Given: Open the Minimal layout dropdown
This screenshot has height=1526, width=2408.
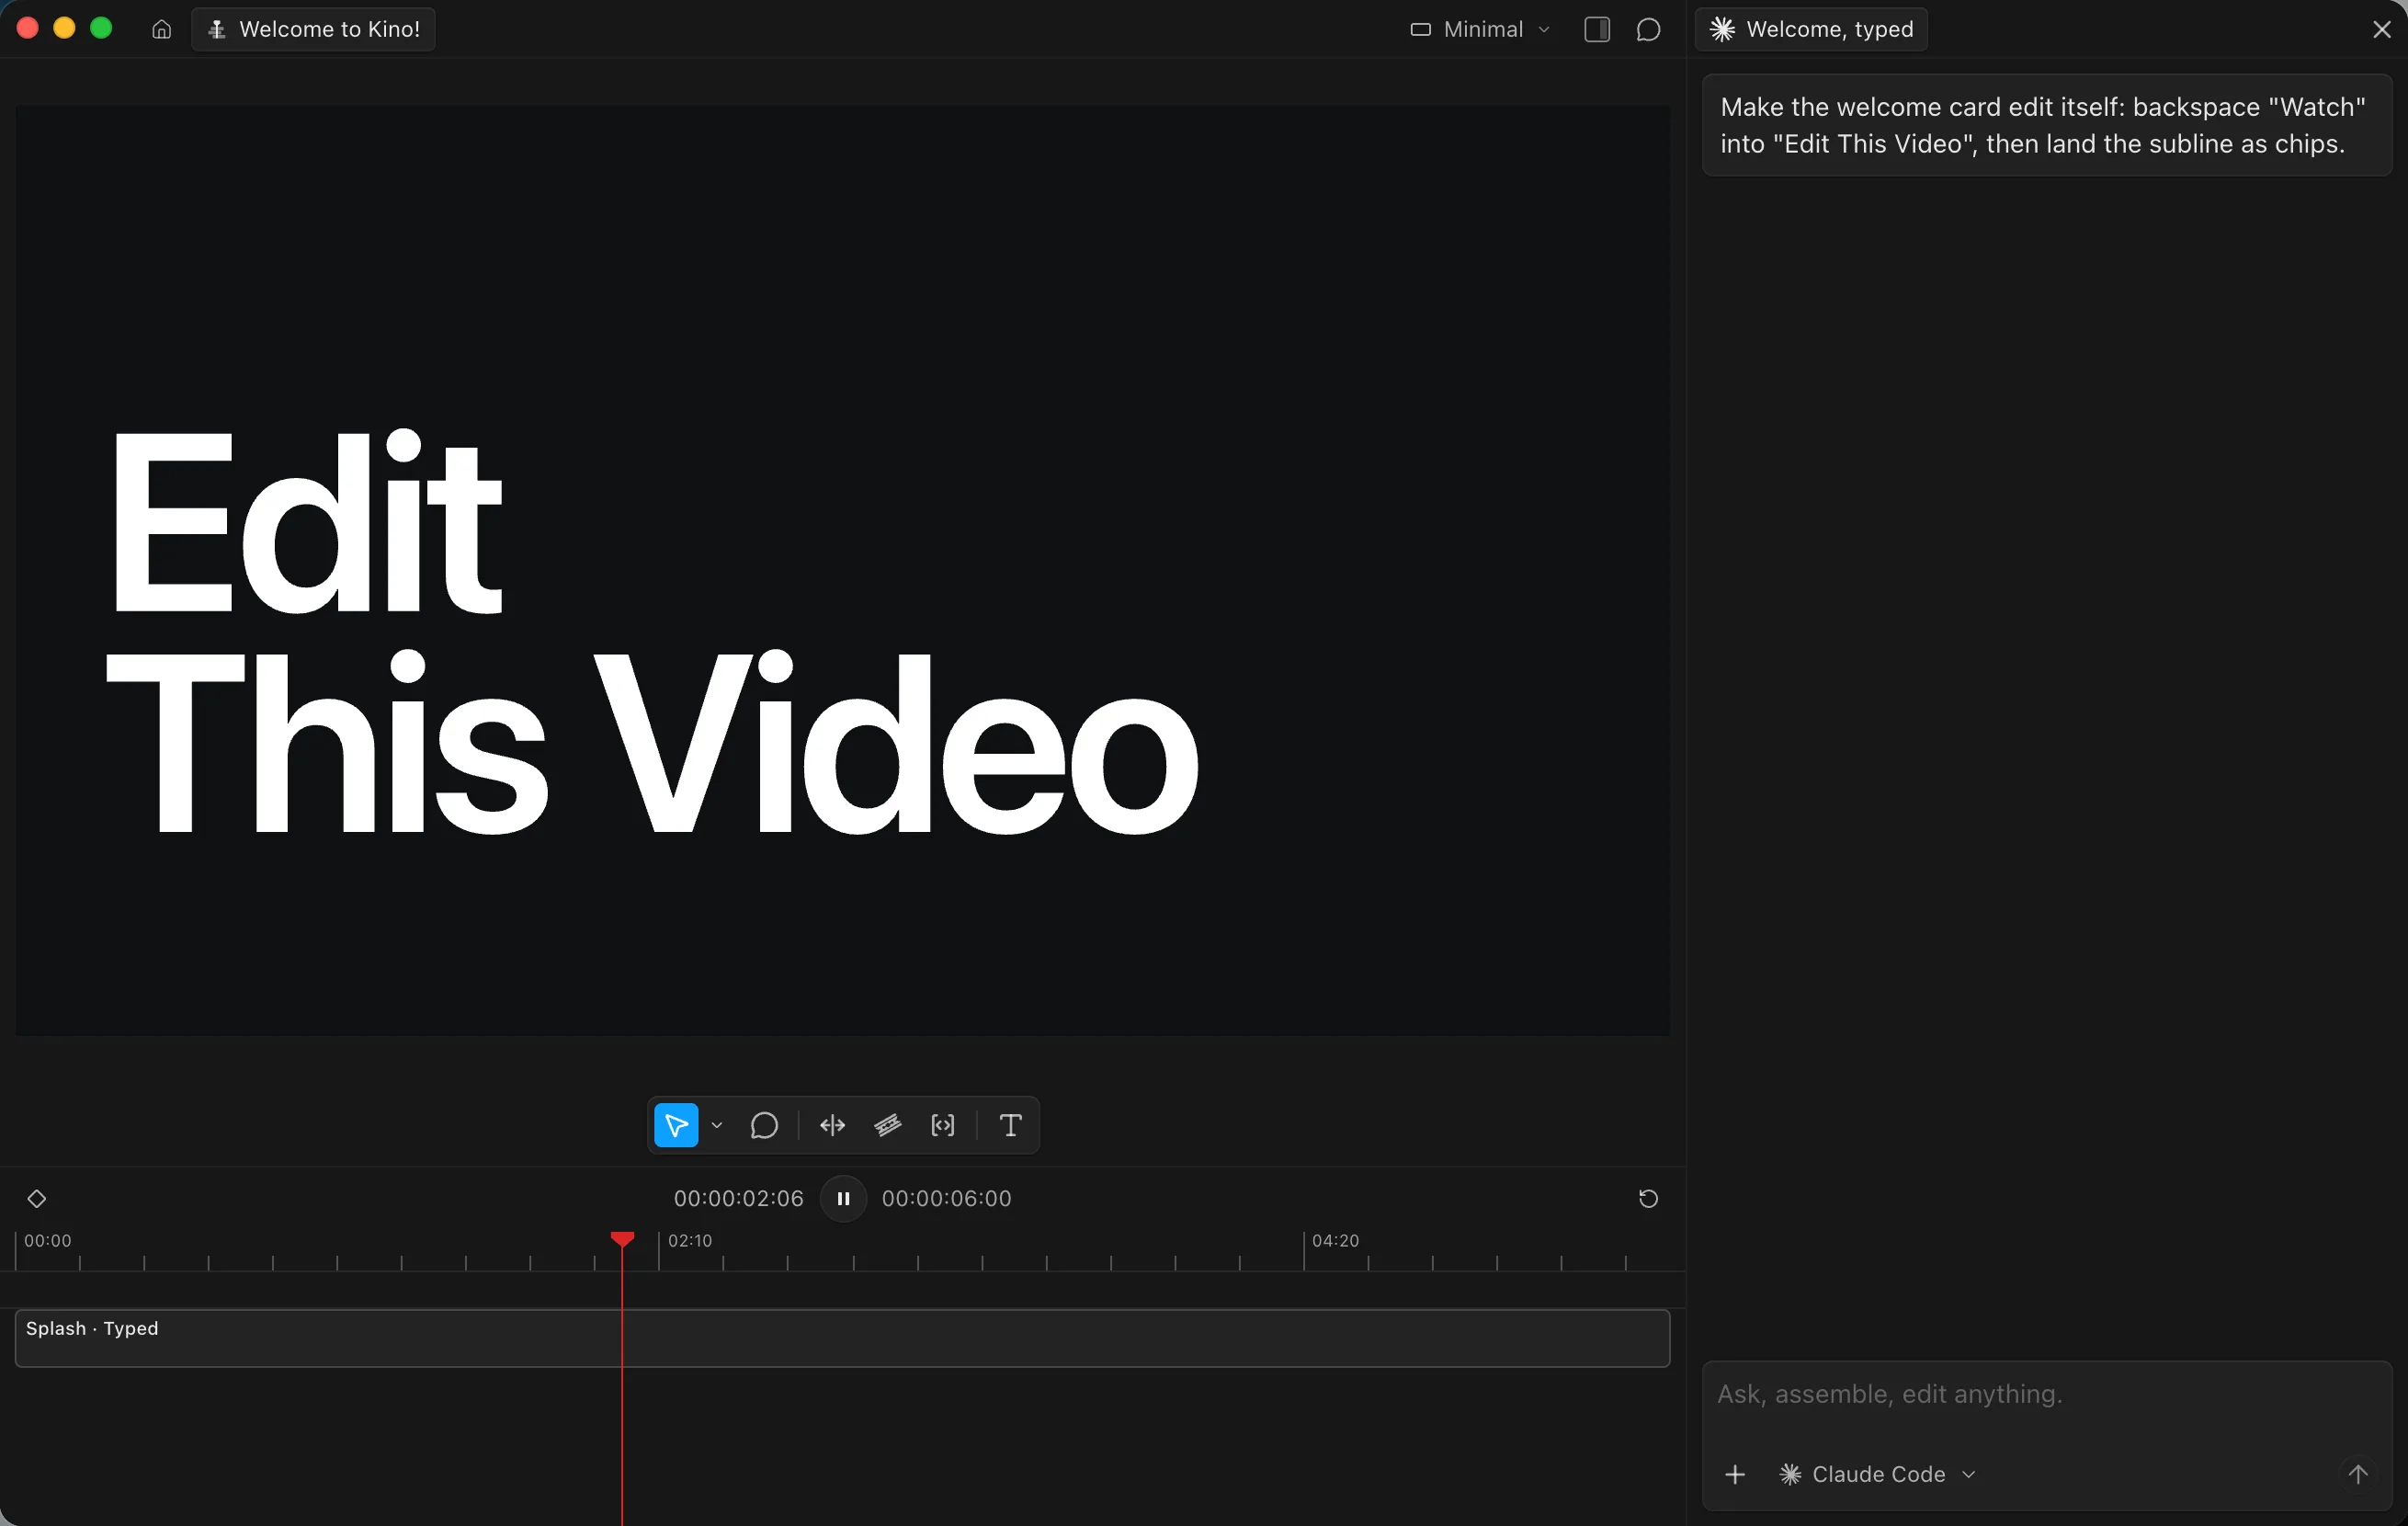Looking at the screenshot, I should [x=1480, y=29].
